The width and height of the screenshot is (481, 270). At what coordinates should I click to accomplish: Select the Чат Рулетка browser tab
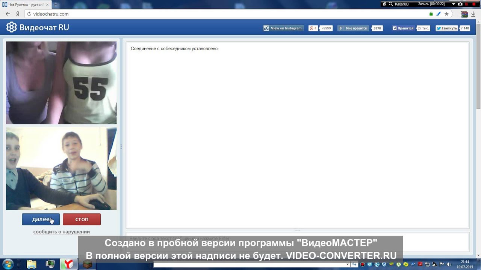click(26, 4)
